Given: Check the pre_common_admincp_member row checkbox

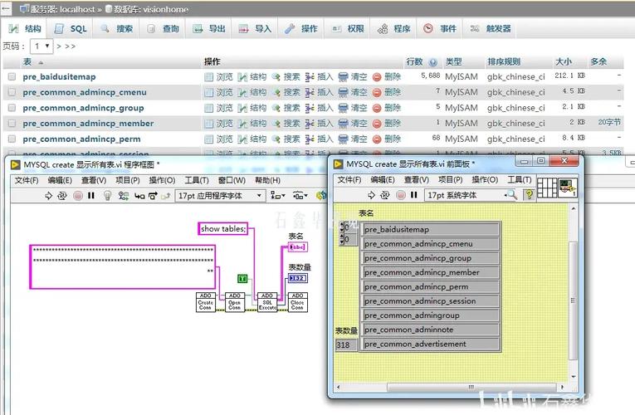Looking at the screenshot, I should tap(12, 123).
